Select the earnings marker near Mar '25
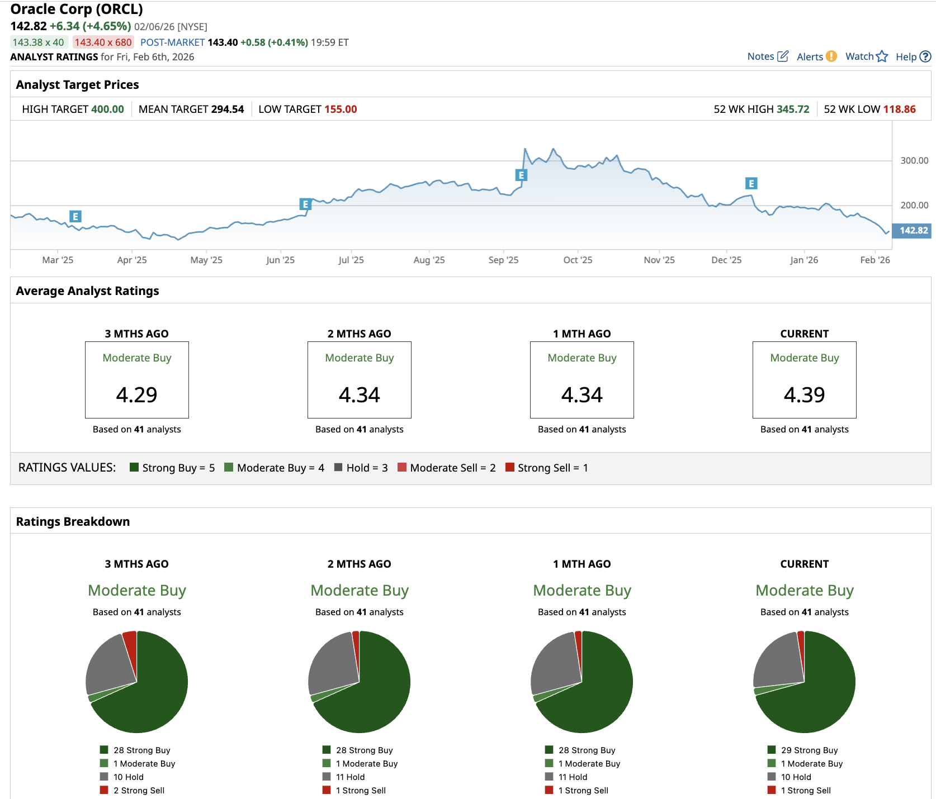The width and height of the screenshot is (936, 799). coord(75,216)
